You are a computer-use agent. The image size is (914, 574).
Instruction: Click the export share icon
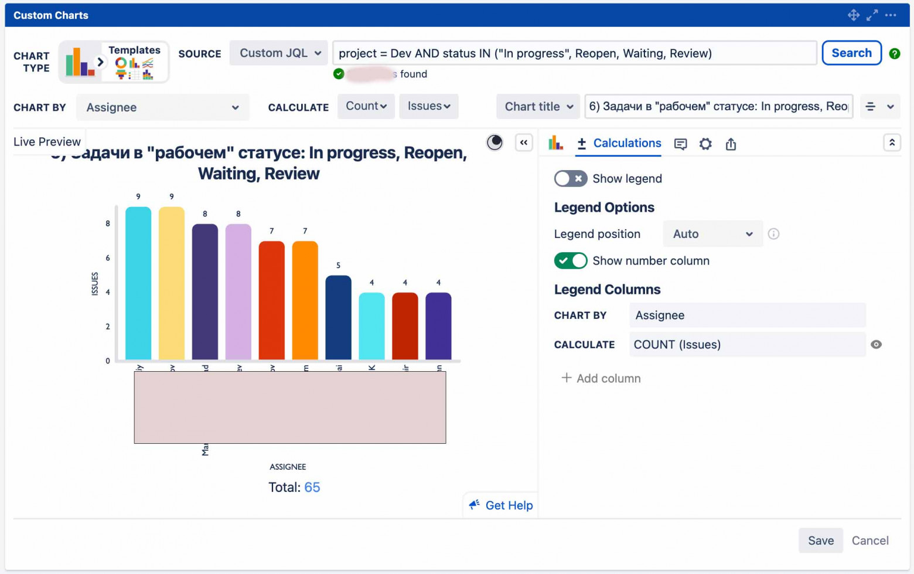tap(731, 144)
